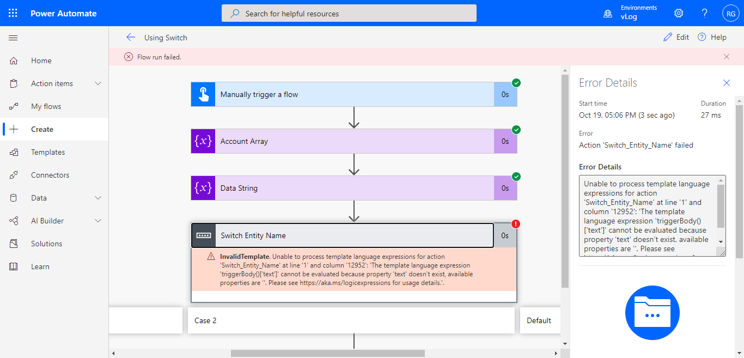The height and width of the screenshot is (358, 744).
Task: Close the Error Details panel
Action: pos(726,83)
